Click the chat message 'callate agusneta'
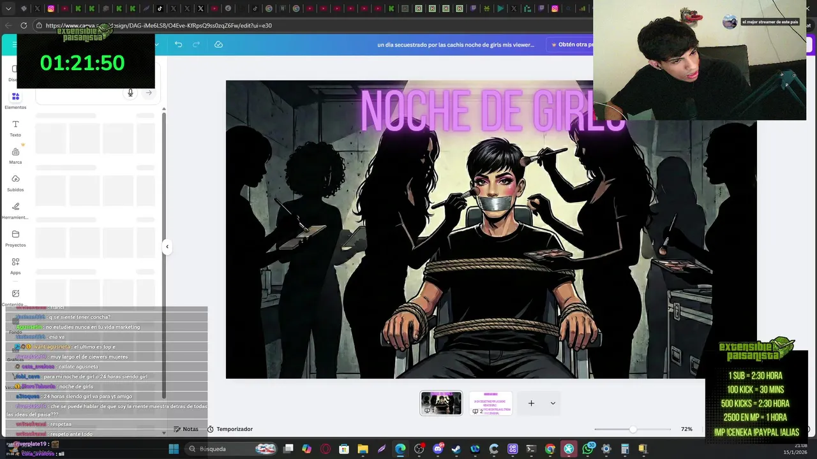The width and height of the screenshot is (817, 459). click(79, 367)
